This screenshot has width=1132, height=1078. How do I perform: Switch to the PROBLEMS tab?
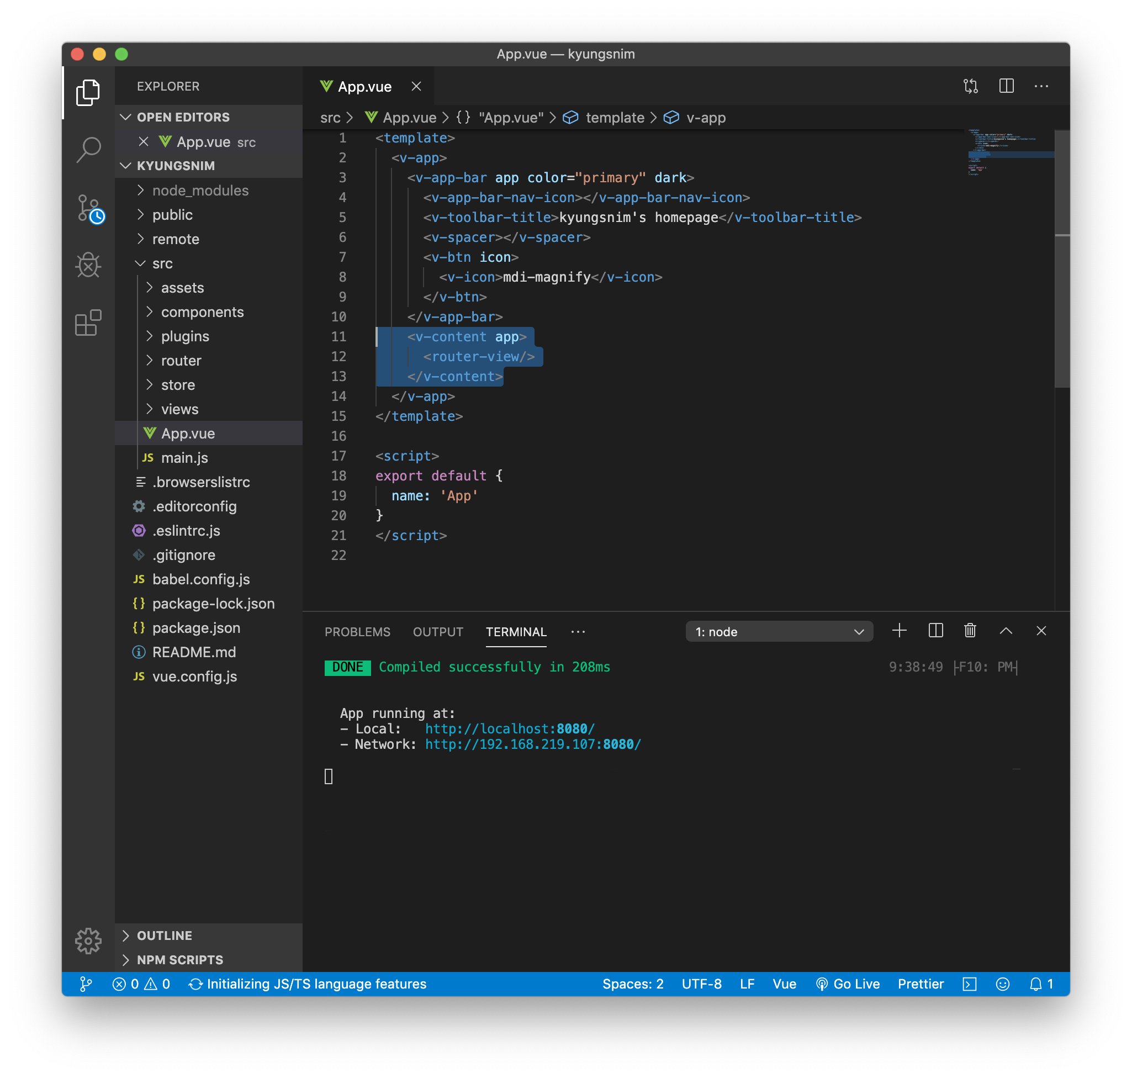coord(357,632)
